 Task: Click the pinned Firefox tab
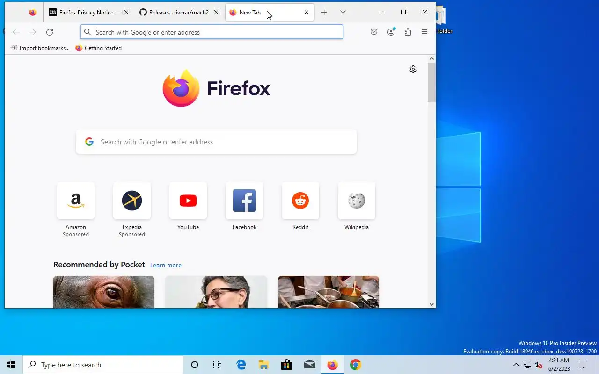coord(32,13)
